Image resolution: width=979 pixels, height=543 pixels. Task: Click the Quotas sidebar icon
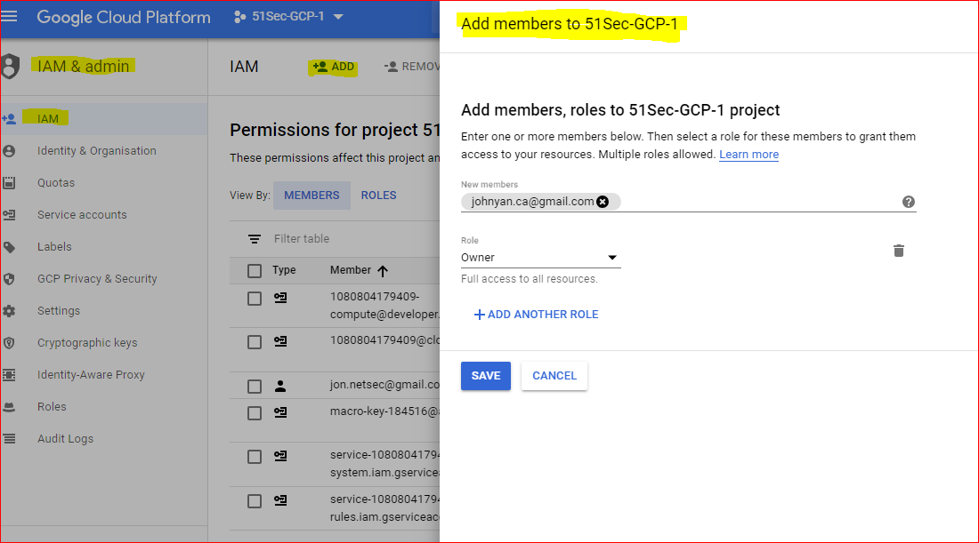pos(9,183)
